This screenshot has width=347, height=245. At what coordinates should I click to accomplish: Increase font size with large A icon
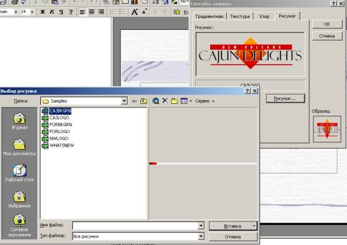coord(134,12)
